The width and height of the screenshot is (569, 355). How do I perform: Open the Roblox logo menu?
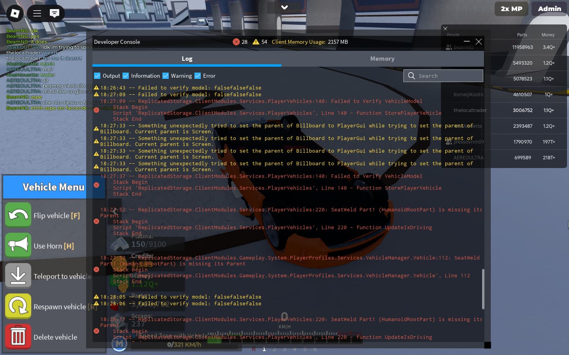(15, 13)
